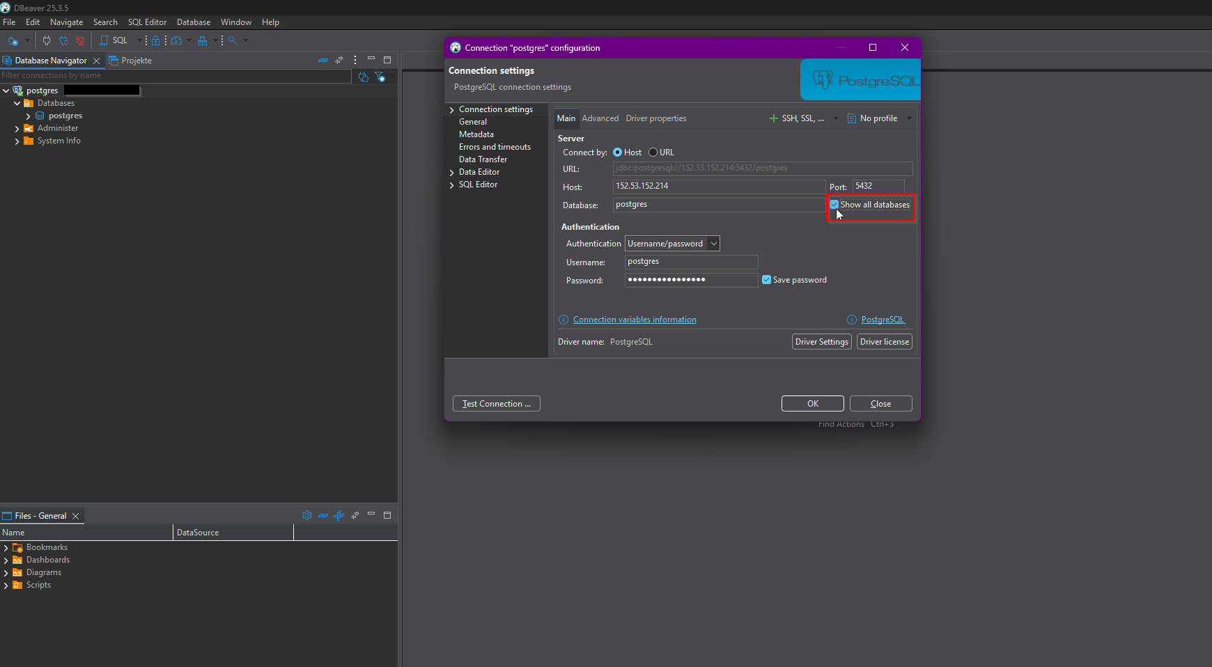Image resolution: width=1212 pixels, height=667 pixels.
Task: Click the gear icon in Files panel
Action: pyautogui.click(x=307, y=516)
